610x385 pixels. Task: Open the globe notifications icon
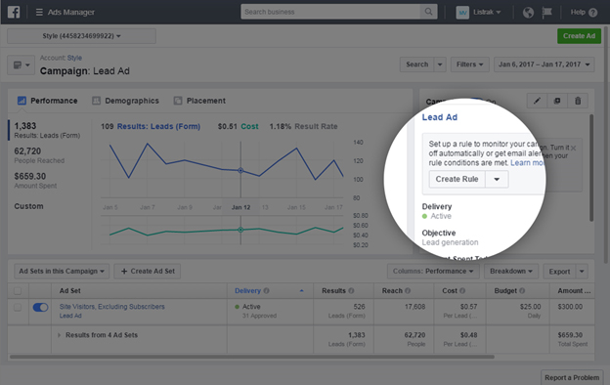coord(528,13)
